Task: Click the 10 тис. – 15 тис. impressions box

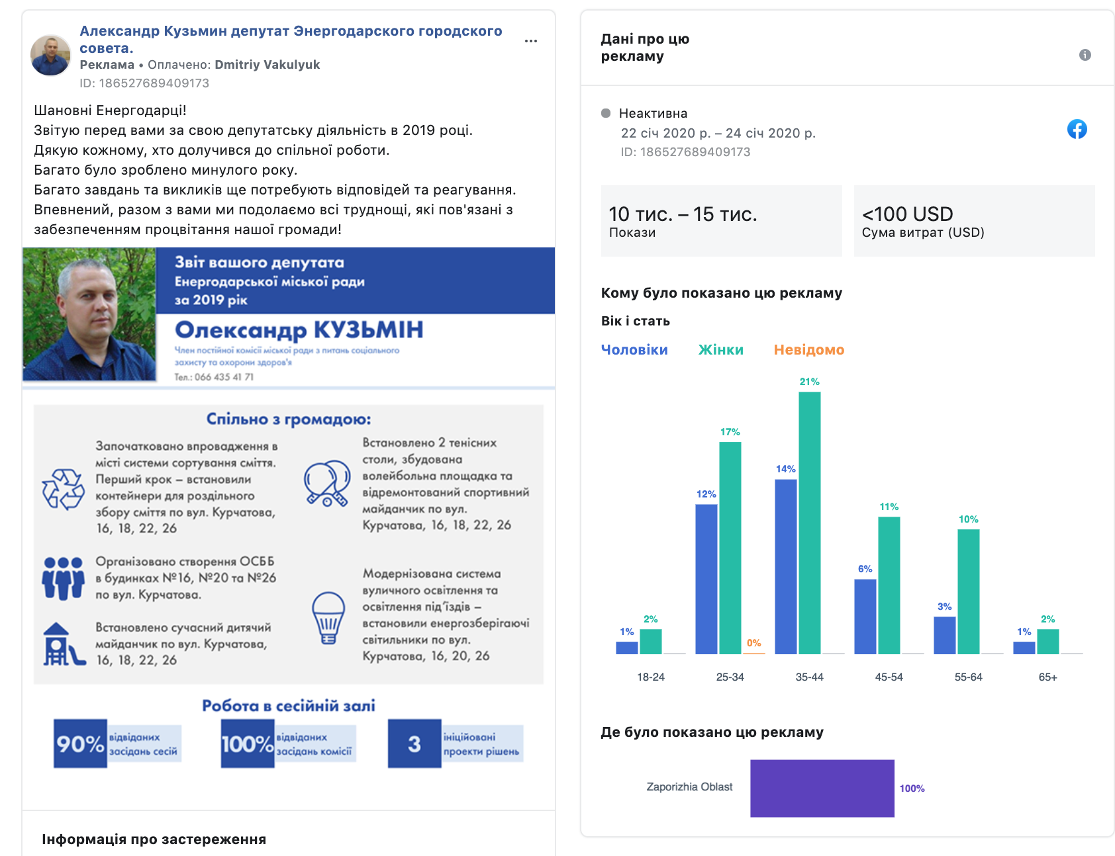Action: [x=721, y=221]
